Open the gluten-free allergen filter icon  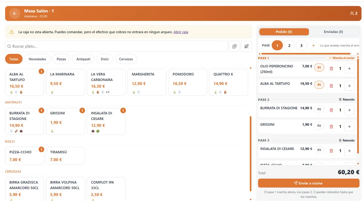point(246,46)
